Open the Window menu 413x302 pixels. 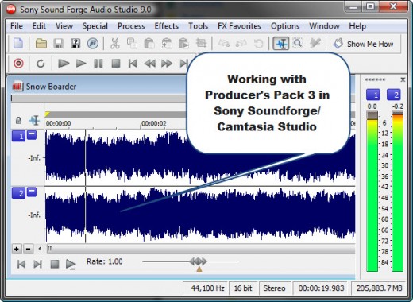pyautogui.click(x=324, y=26)
